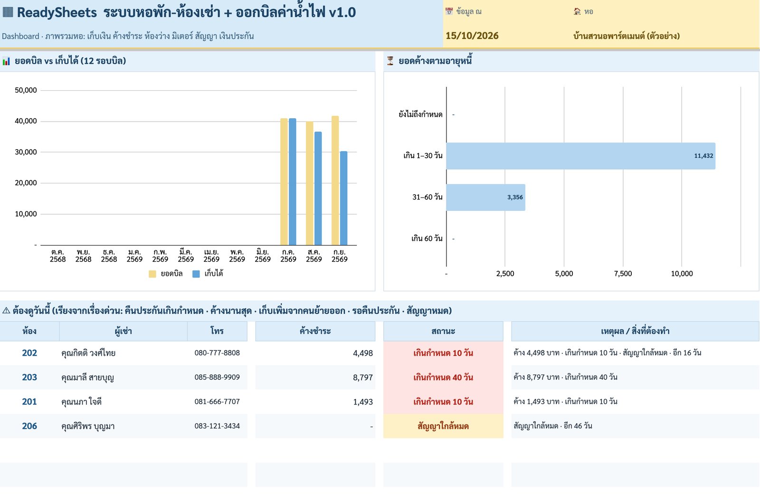The image size is (760, 501).
Task: Click the เกิน 1–30 วัน bar showing 11,432
Action: point(580,156)
